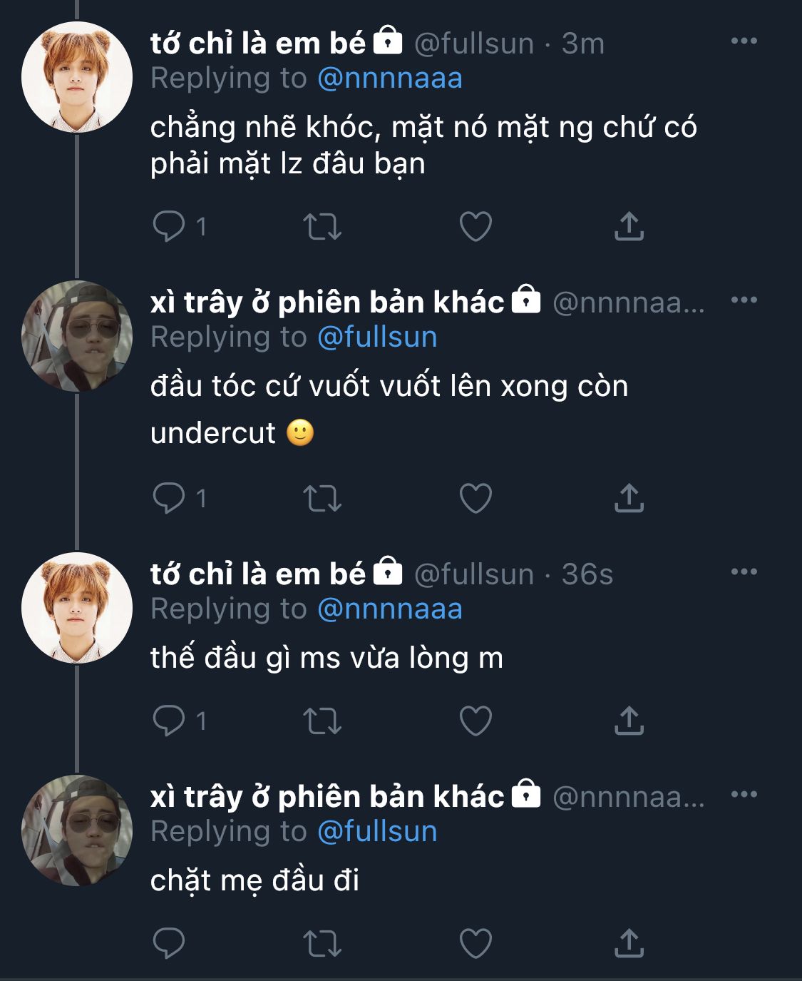Tap the avatar on the 3m tweet
Image resolution: width=802 pixels, height=981 pixels.
coord(77,77)
